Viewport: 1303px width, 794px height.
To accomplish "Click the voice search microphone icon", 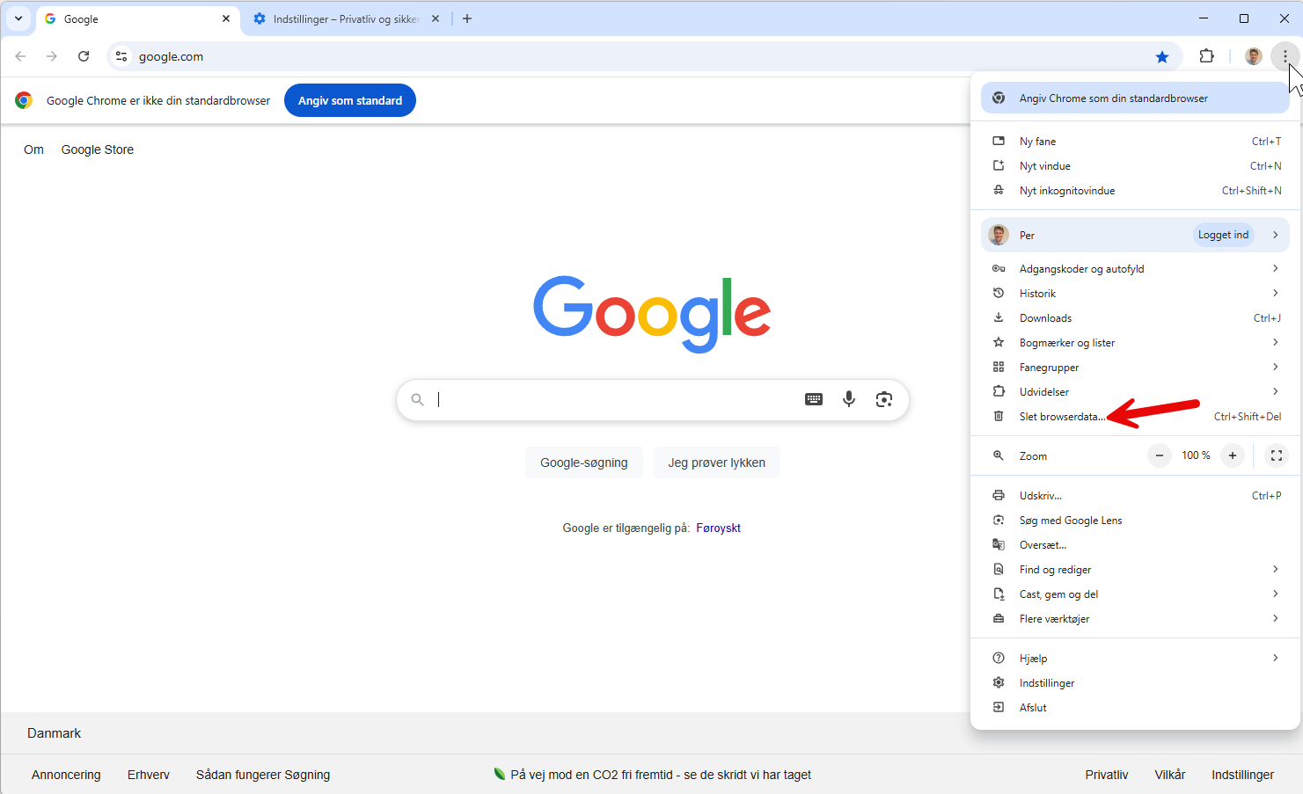I will [849, 399].
